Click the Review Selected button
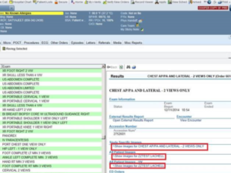 point(15,49)
